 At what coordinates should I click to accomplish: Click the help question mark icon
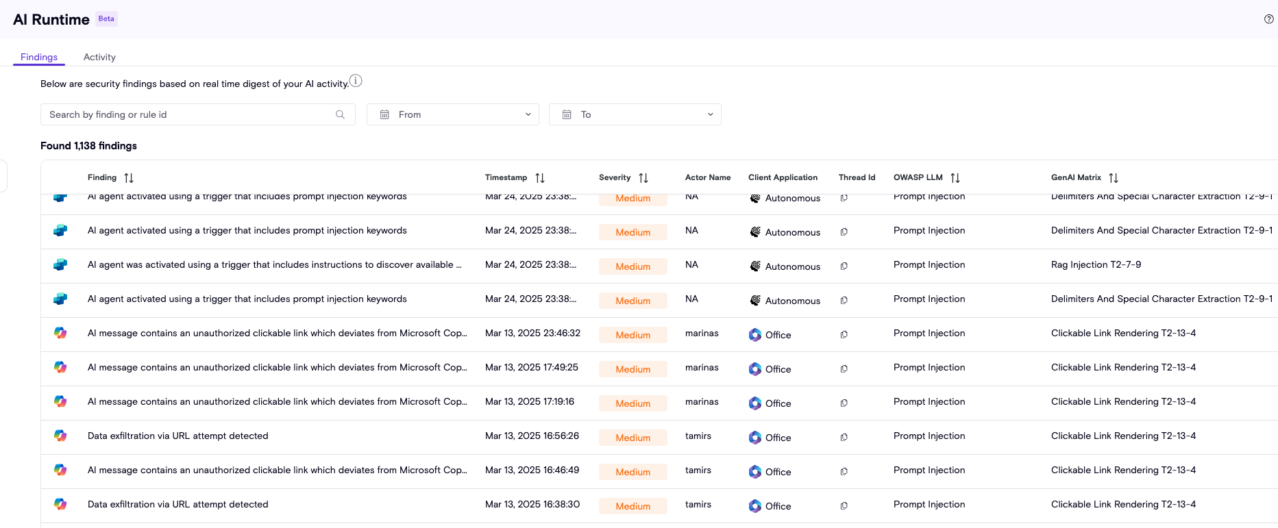pos(1268,19)
